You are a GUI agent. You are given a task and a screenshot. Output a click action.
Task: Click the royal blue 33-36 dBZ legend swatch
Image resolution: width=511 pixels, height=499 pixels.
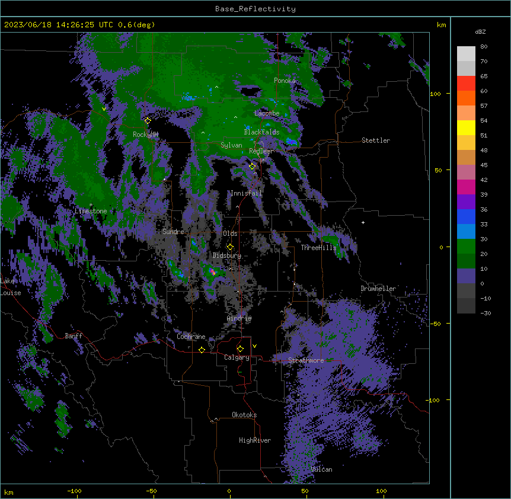pos(466,216)
